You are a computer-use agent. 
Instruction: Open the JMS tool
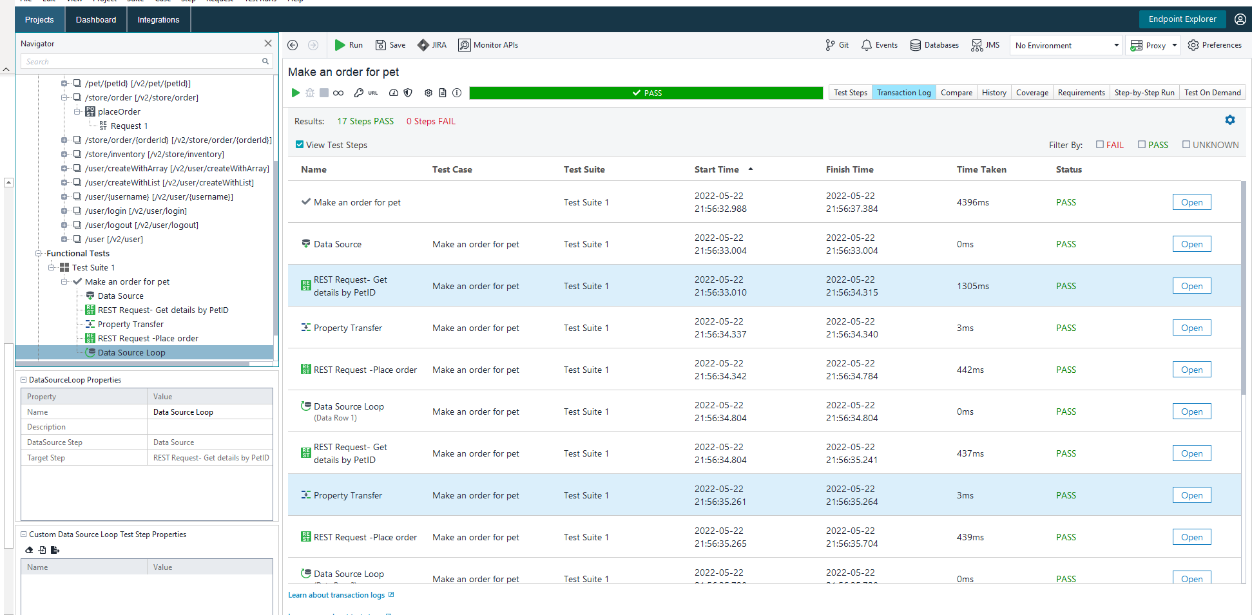[986, 45]
